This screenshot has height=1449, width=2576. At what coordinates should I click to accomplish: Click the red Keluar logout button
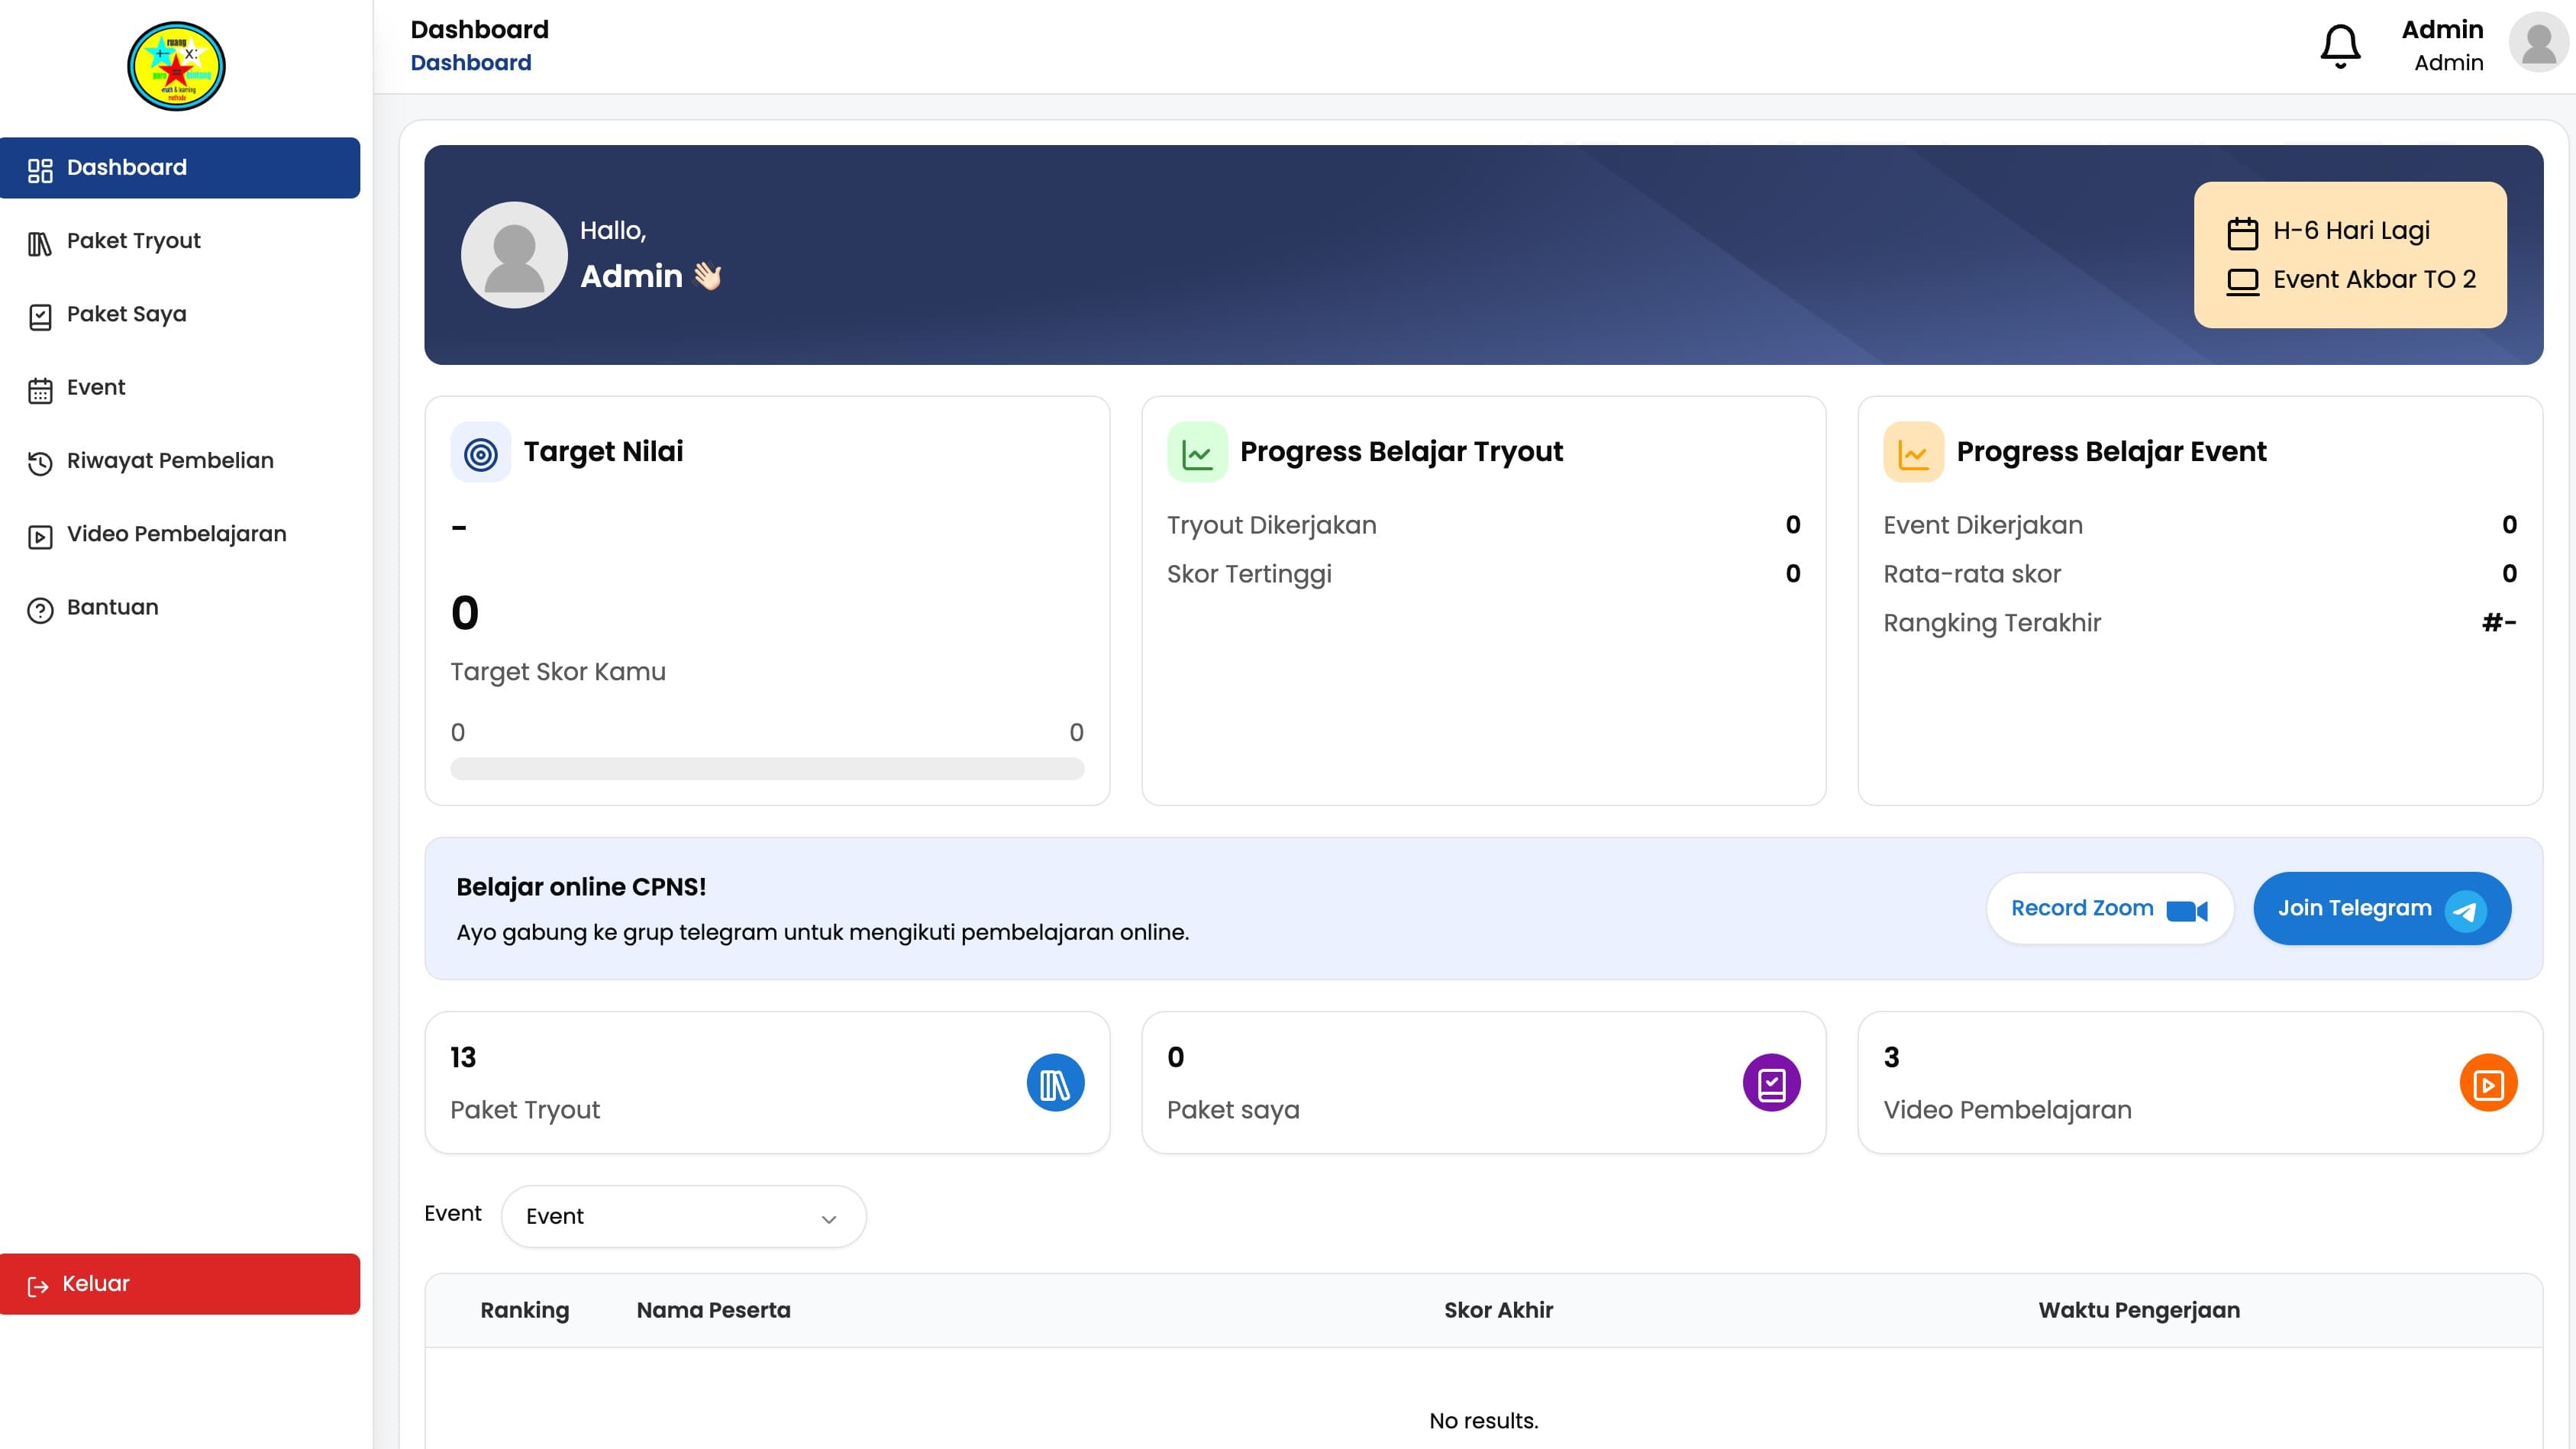tap(180, 1284)
